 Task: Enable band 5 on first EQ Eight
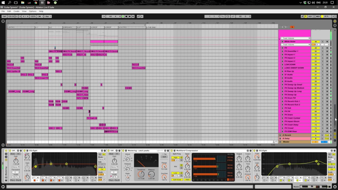pos(68,180)
